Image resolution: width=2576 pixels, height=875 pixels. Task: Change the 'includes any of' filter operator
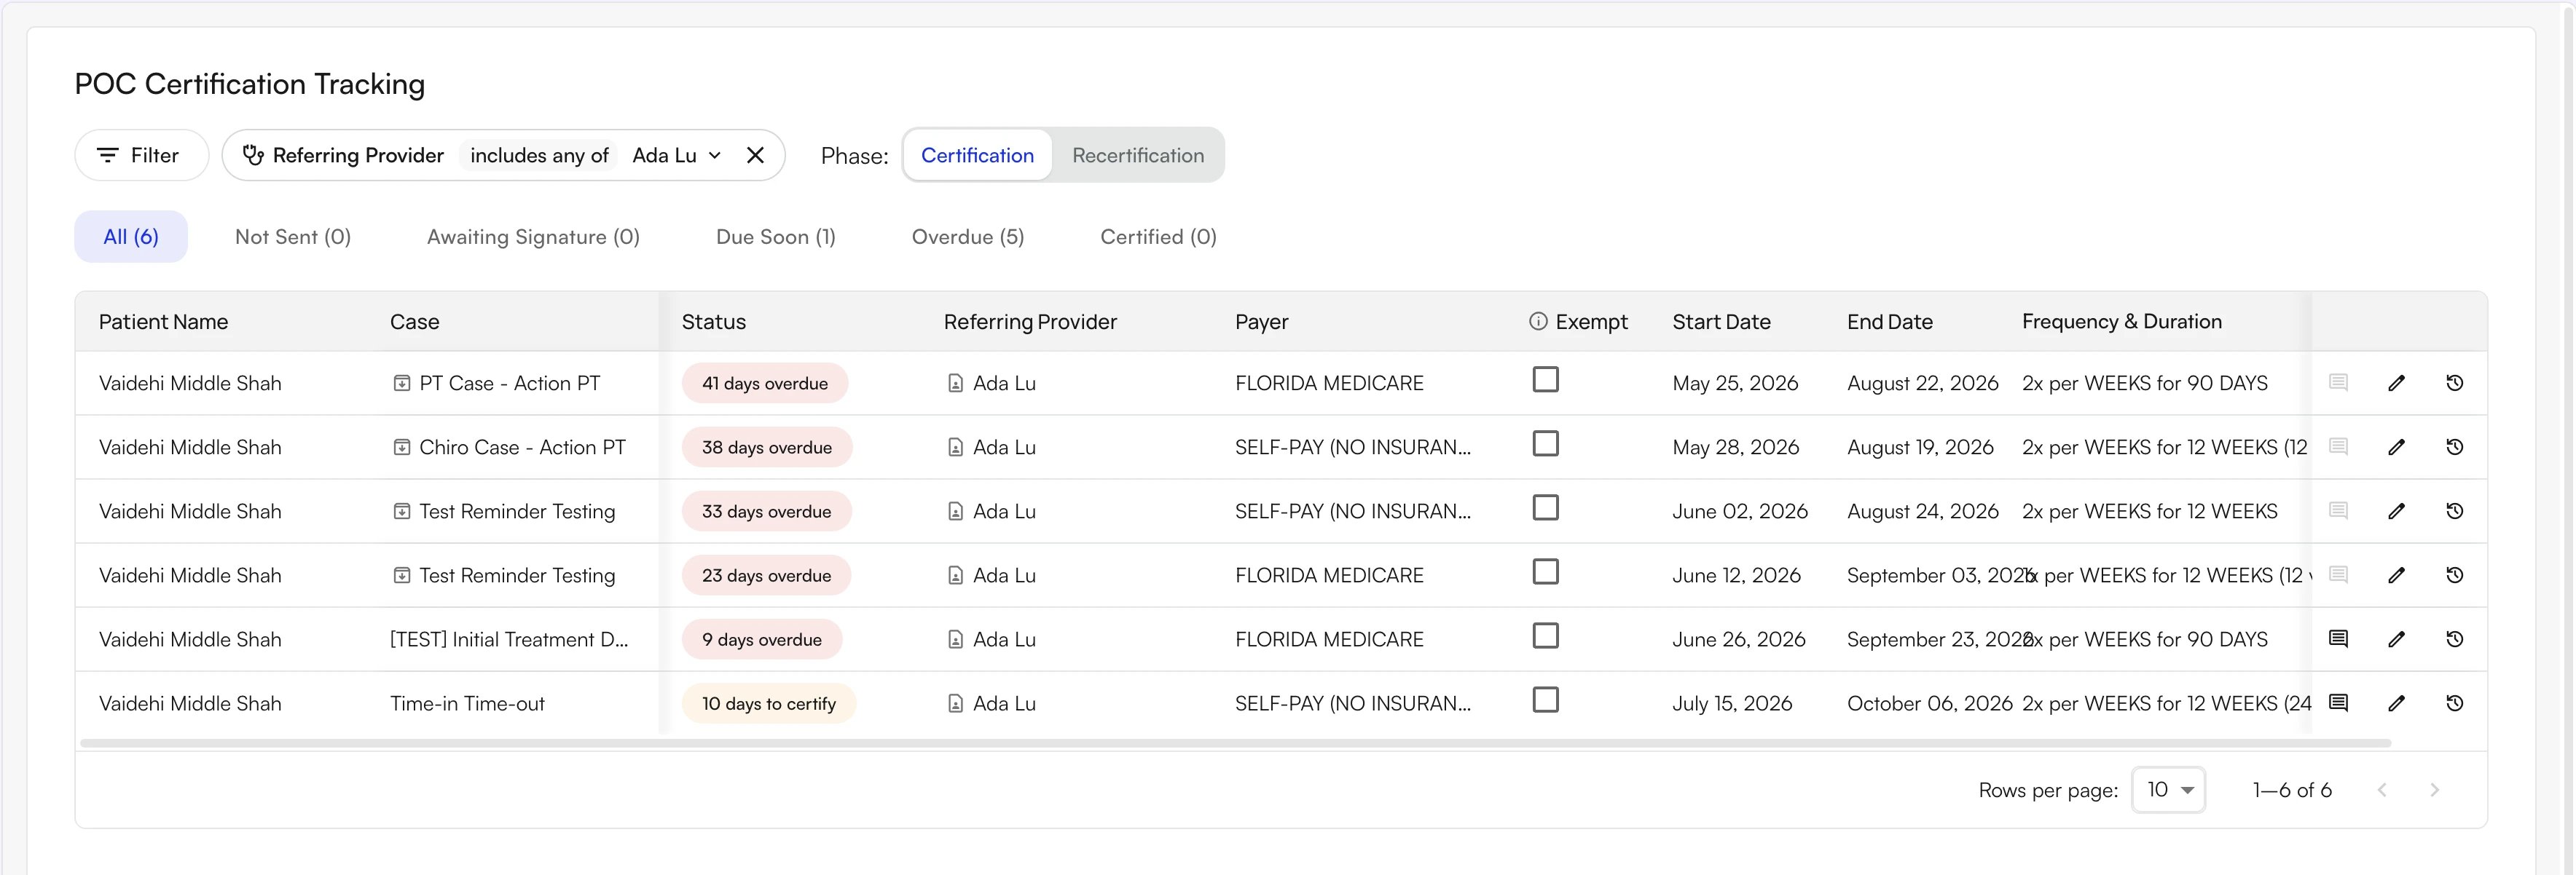point(539,155)
